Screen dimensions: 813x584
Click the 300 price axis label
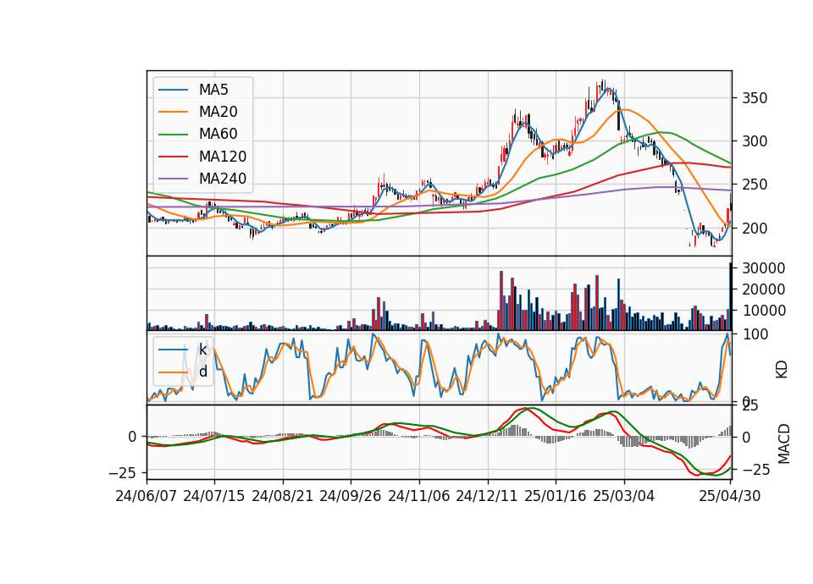[x=755, y=141]
